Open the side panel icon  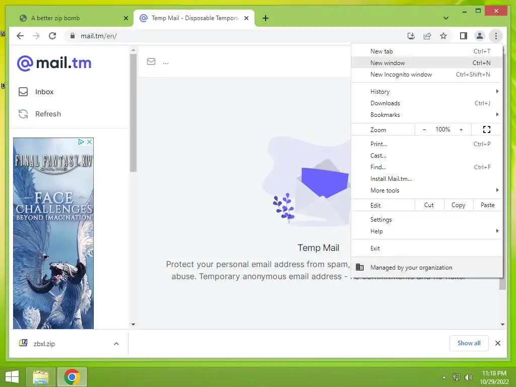[x=464, y=36]
